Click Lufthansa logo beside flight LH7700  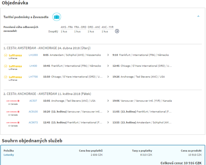(x=13, y=77)
